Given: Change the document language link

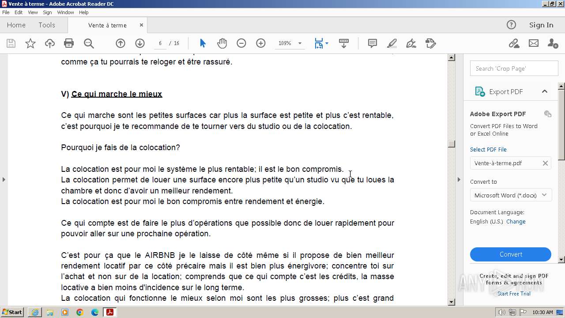Looking at the screenshot, I should 516,222.
